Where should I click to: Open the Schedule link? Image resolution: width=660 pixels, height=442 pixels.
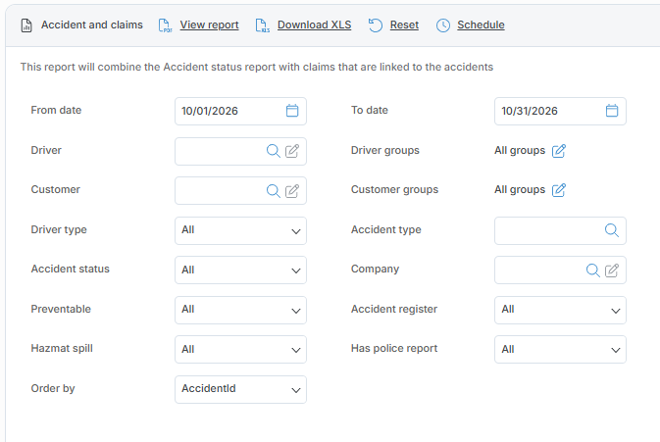(481, 25)
